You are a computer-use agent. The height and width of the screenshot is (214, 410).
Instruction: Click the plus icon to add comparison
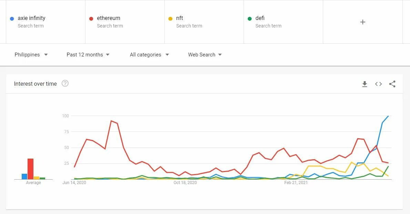[x=362, y=22]
